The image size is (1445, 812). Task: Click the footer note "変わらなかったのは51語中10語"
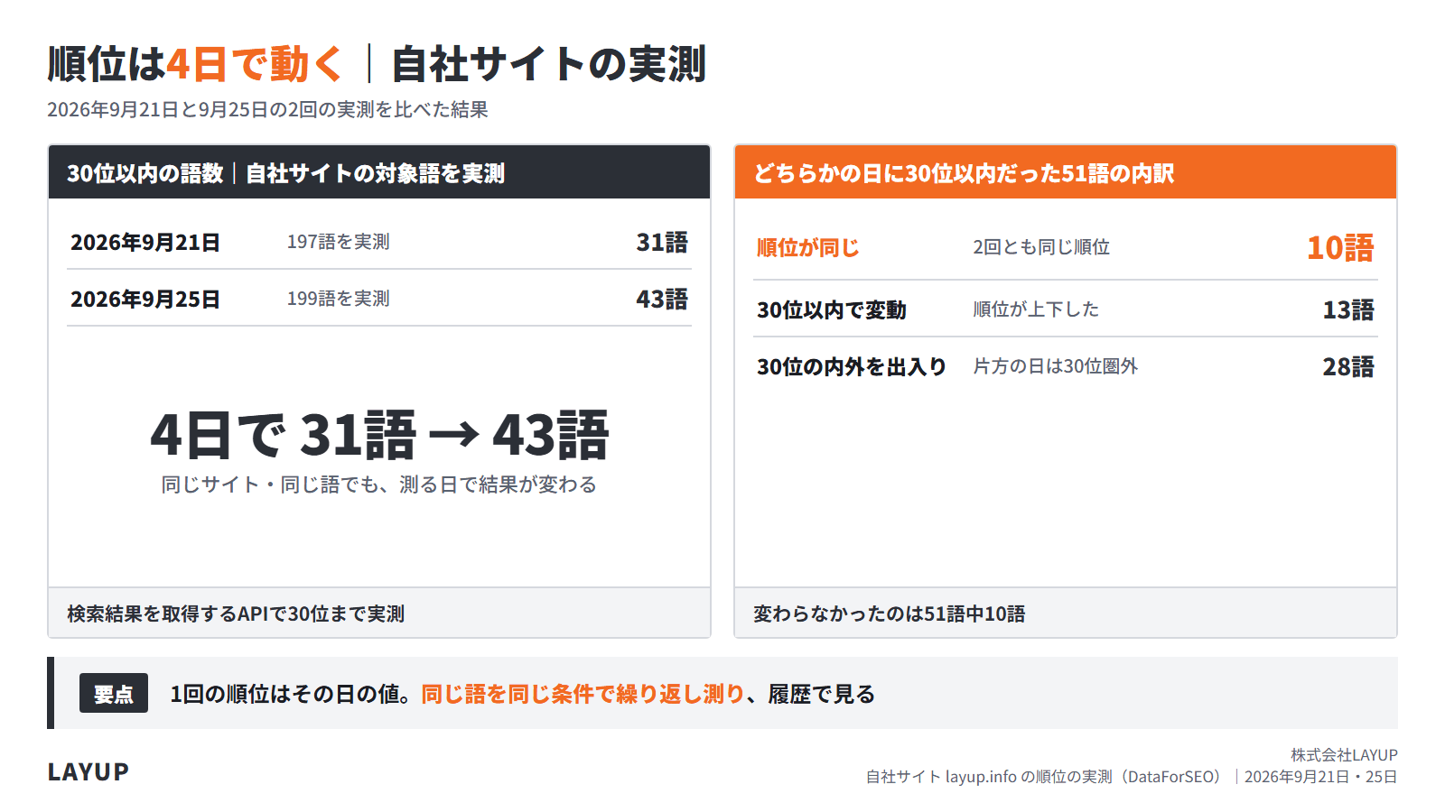click(x=890, y=614)
